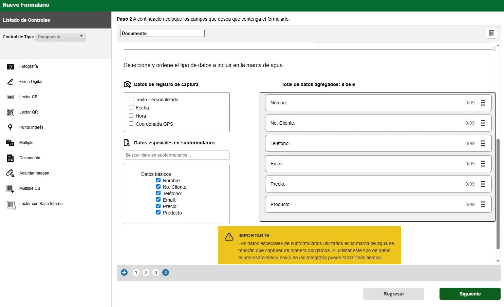This screenshot has width=504, height=307.
Task: Delete the control with trash icon
Action: (x=491, y=33)
